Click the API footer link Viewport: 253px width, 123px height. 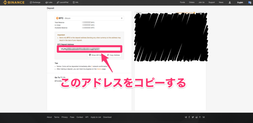87,117
